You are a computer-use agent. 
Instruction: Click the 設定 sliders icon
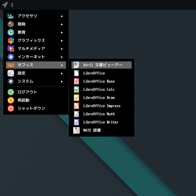point(11,73)
